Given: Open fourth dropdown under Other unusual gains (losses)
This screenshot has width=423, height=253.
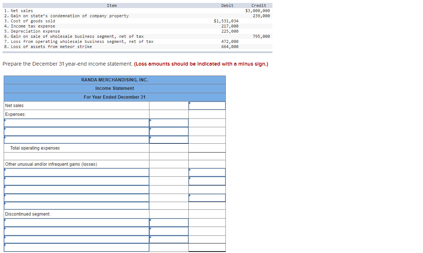Looking at the screenshot, I should click(x=77, y=198).
